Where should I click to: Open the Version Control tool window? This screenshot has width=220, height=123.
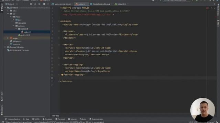(13, 119)
